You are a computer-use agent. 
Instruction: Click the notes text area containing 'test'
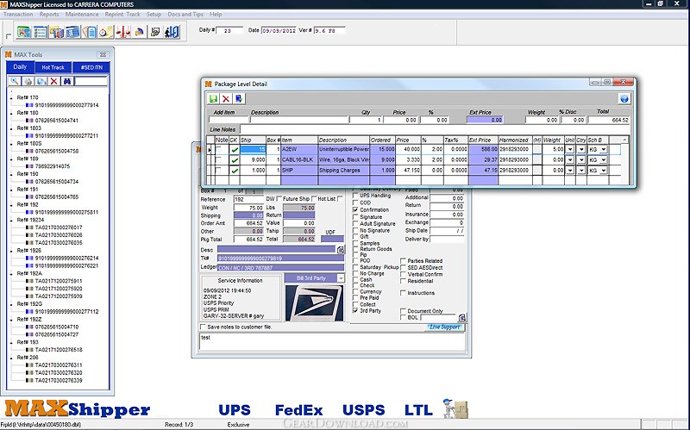point(332,342)
